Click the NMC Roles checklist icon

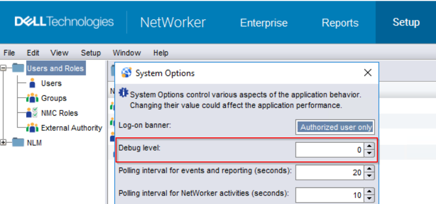coord(32,113)
